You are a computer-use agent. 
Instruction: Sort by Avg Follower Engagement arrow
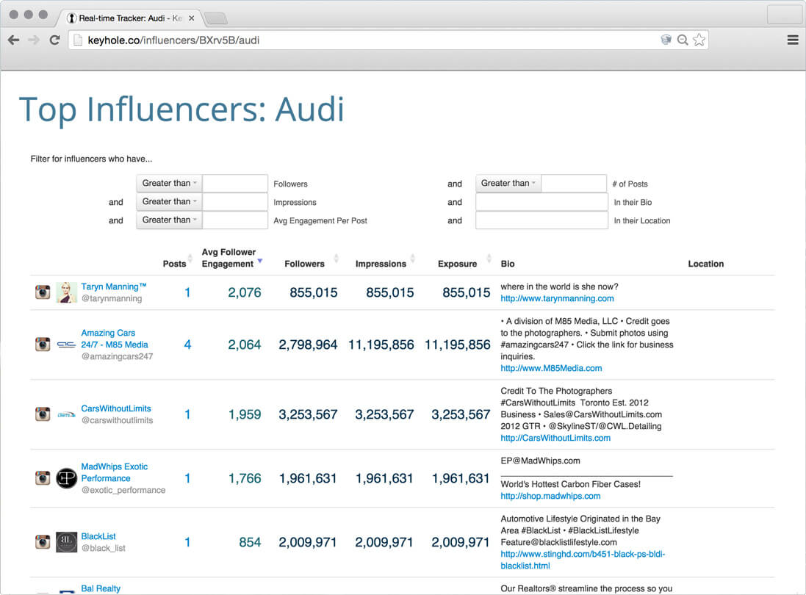(260, 262)
